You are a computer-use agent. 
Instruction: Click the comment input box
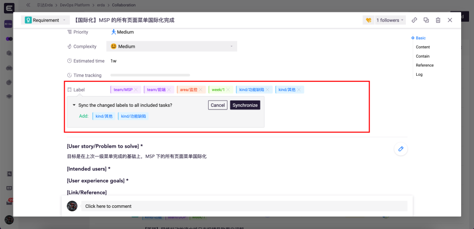click(x=244, y=206)
